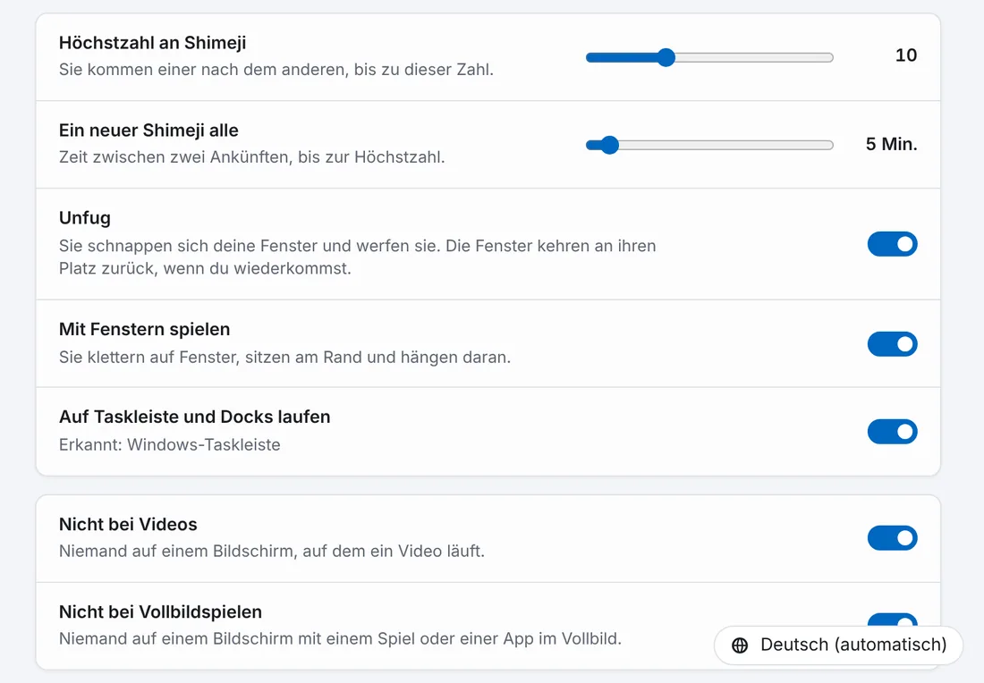
Task: Click description 'Sie schnappen sich deine Fenster'
Action: (x=358, y=257)
